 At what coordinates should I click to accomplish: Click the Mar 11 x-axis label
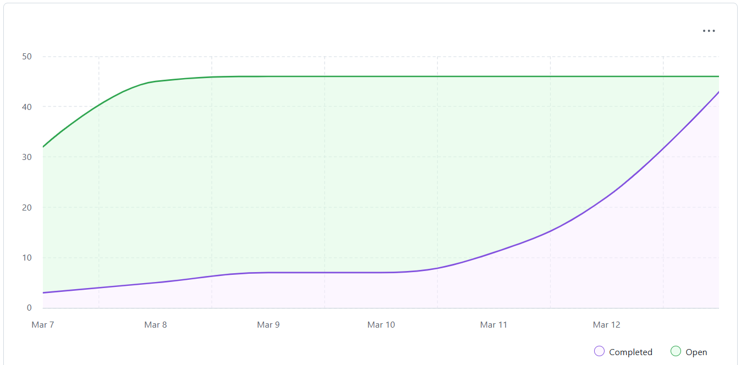494,325
